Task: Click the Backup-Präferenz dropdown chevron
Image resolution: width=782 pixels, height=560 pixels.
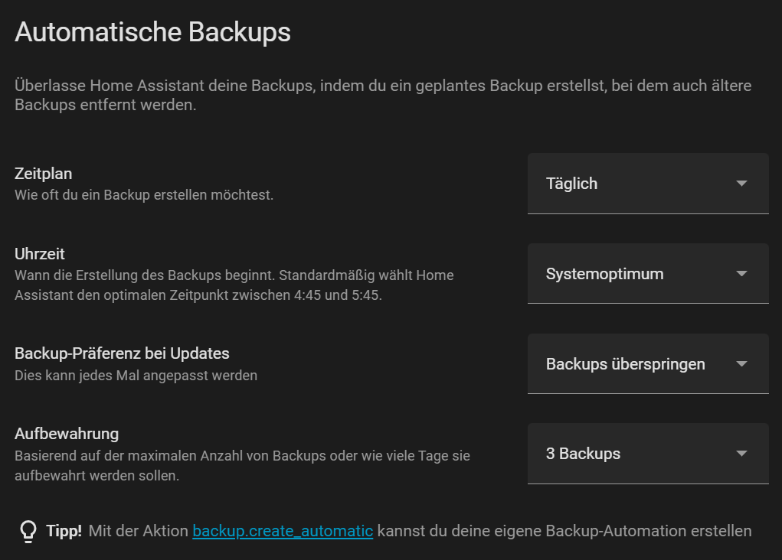Action: pos(741,363)
